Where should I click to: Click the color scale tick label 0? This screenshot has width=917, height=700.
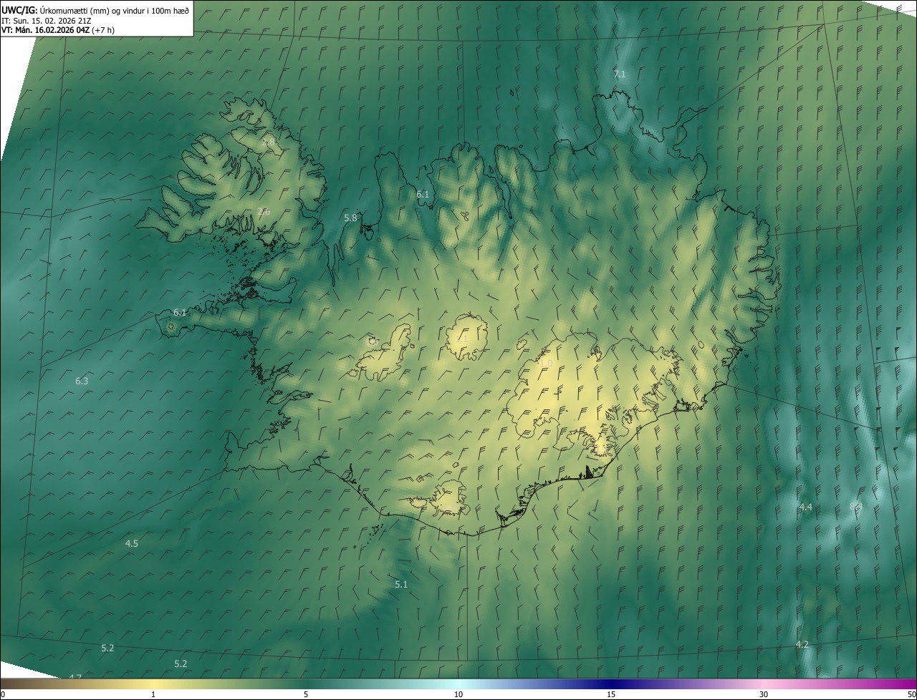point(3,695)
